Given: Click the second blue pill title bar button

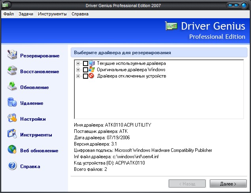Looking at the screenshot, I should (236, 5).
